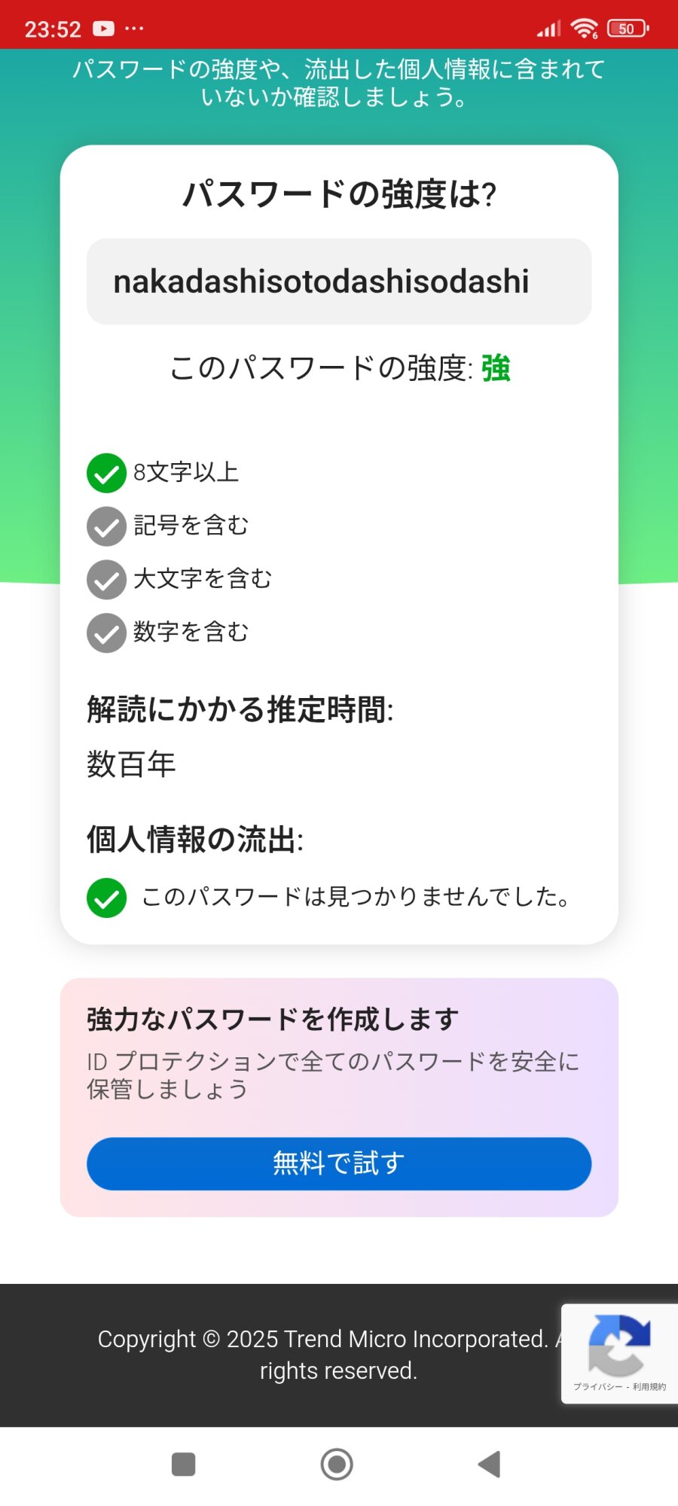Click the reCAPTCHA badge logo
Viewport: 678px width, 1506px height.
point(619,1345)
